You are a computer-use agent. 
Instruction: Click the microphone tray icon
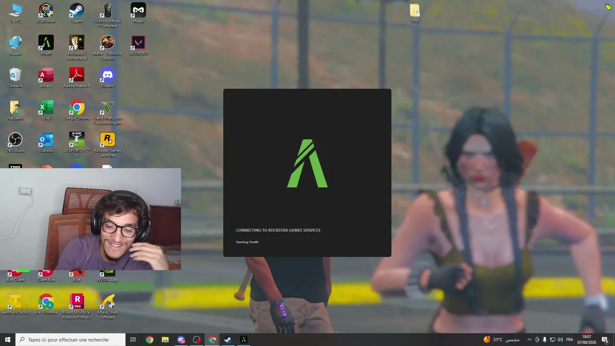click(x=545, y=340)
